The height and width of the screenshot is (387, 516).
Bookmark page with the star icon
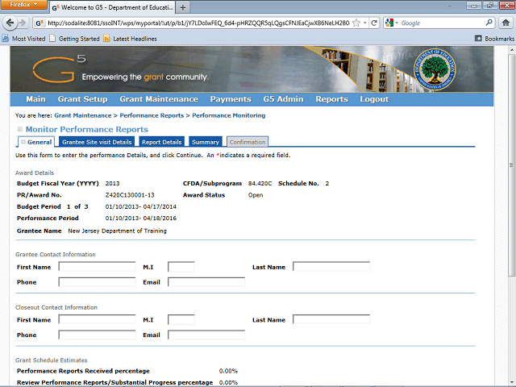[x=356, y=23]
